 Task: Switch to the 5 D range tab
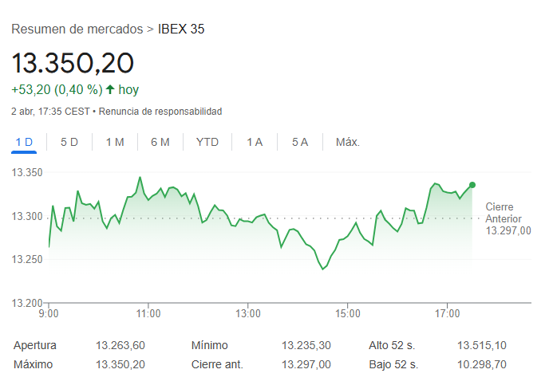(x=69, y=143)
